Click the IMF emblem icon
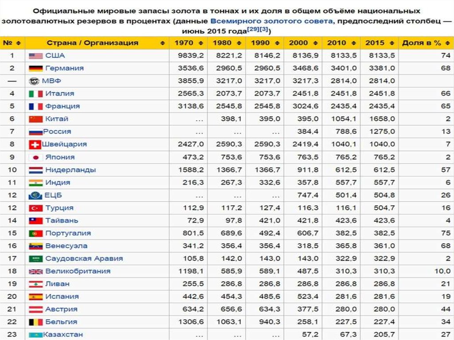Screen dimensions: 454x340 tap(35, 81)
